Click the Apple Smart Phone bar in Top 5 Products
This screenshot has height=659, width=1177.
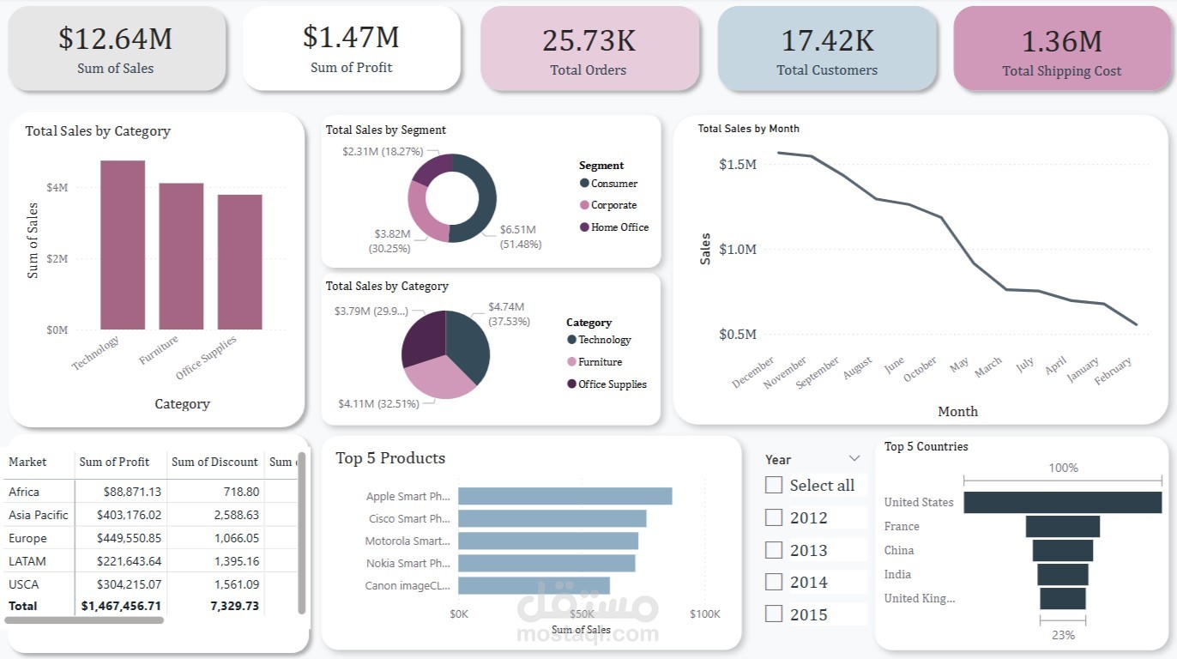click(564, 495)
